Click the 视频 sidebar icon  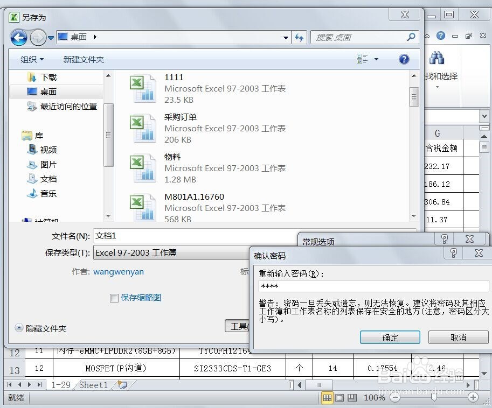click(x=32, y=150)
